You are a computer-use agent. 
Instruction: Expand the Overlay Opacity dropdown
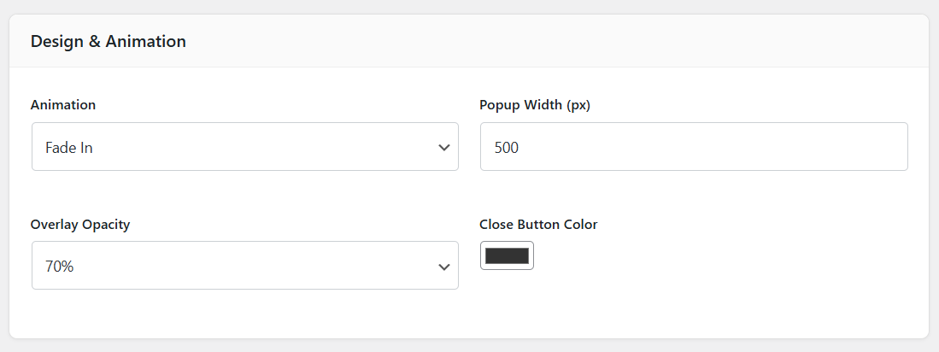pos(244,266)
